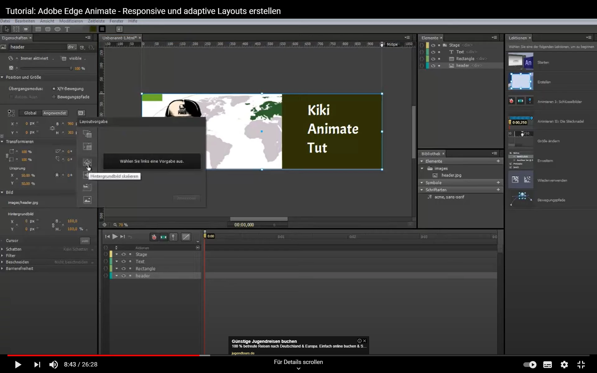Jump to timeline end
The height and width of the screenshot is (373, 597).
tap(123, 237)
